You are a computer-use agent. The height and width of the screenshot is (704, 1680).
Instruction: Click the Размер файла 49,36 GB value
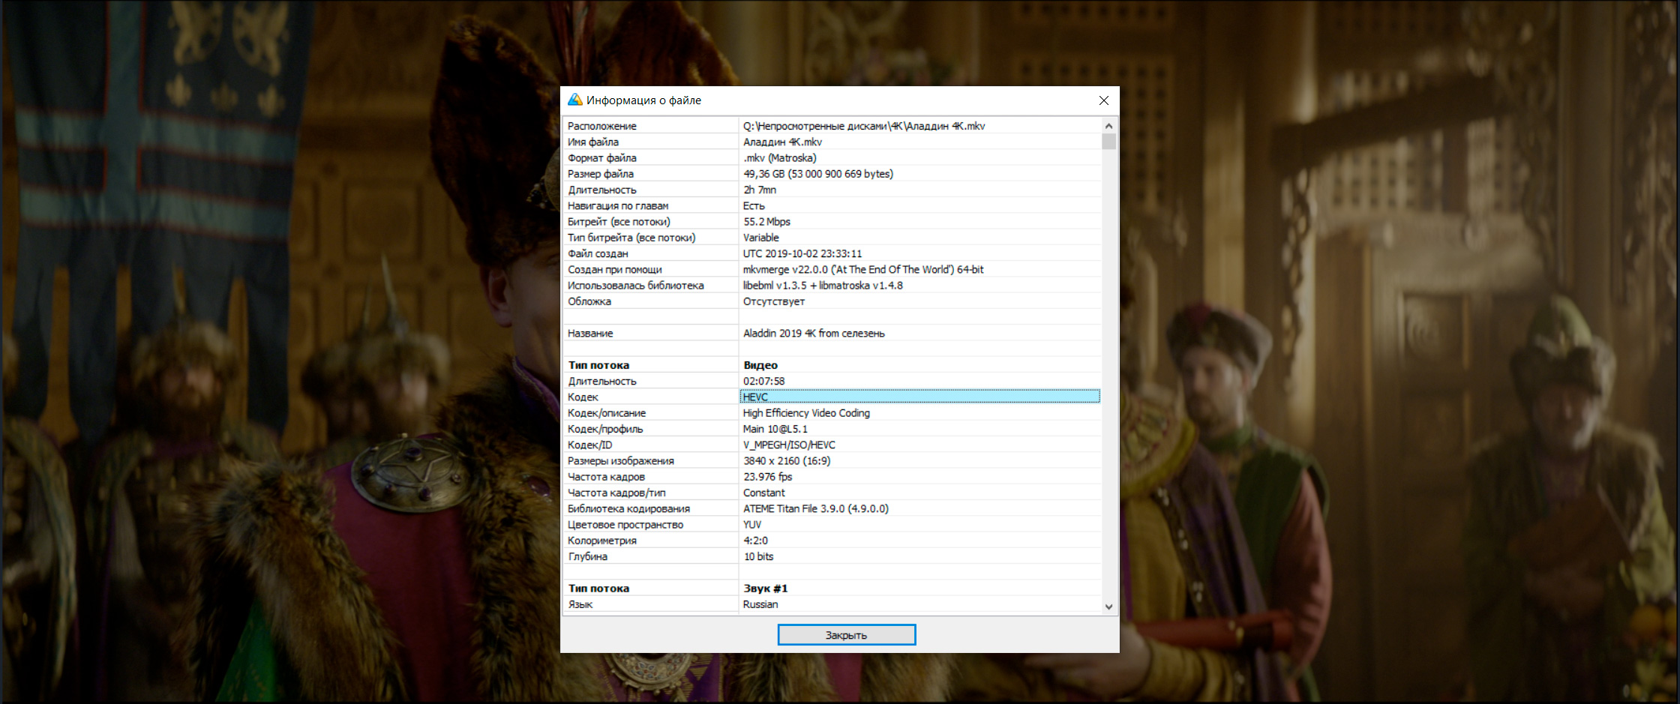[817, 174]
